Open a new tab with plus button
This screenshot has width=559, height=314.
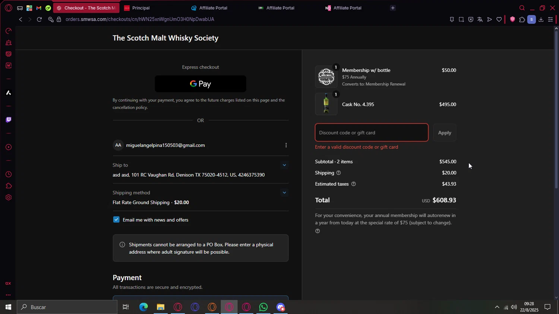pyautogui.click(x=393, y=8)
